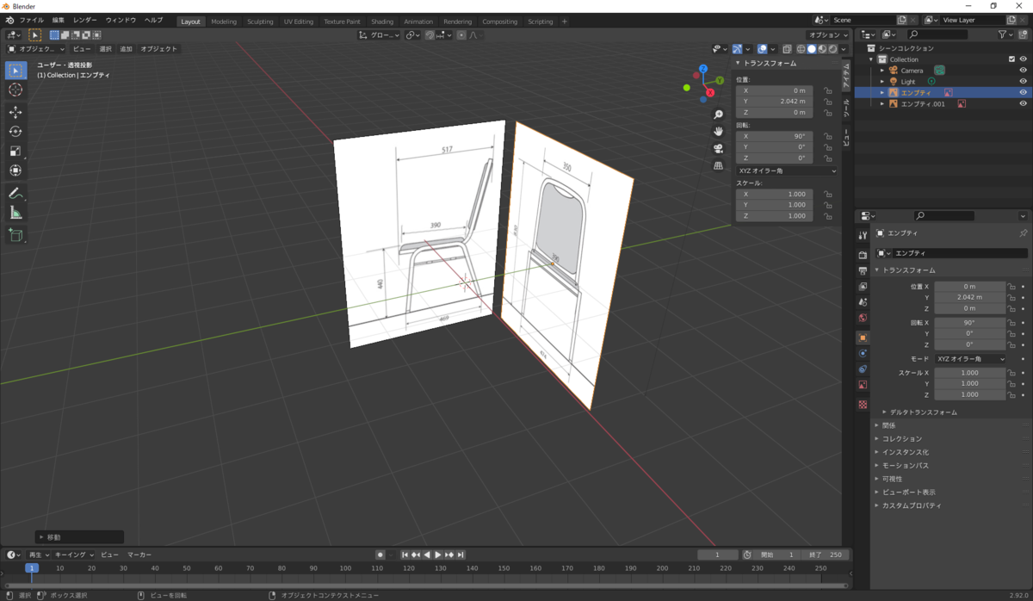Open the View Layer properties tab
Viewport: 1033px width, 601px height.
pos(863,286)
